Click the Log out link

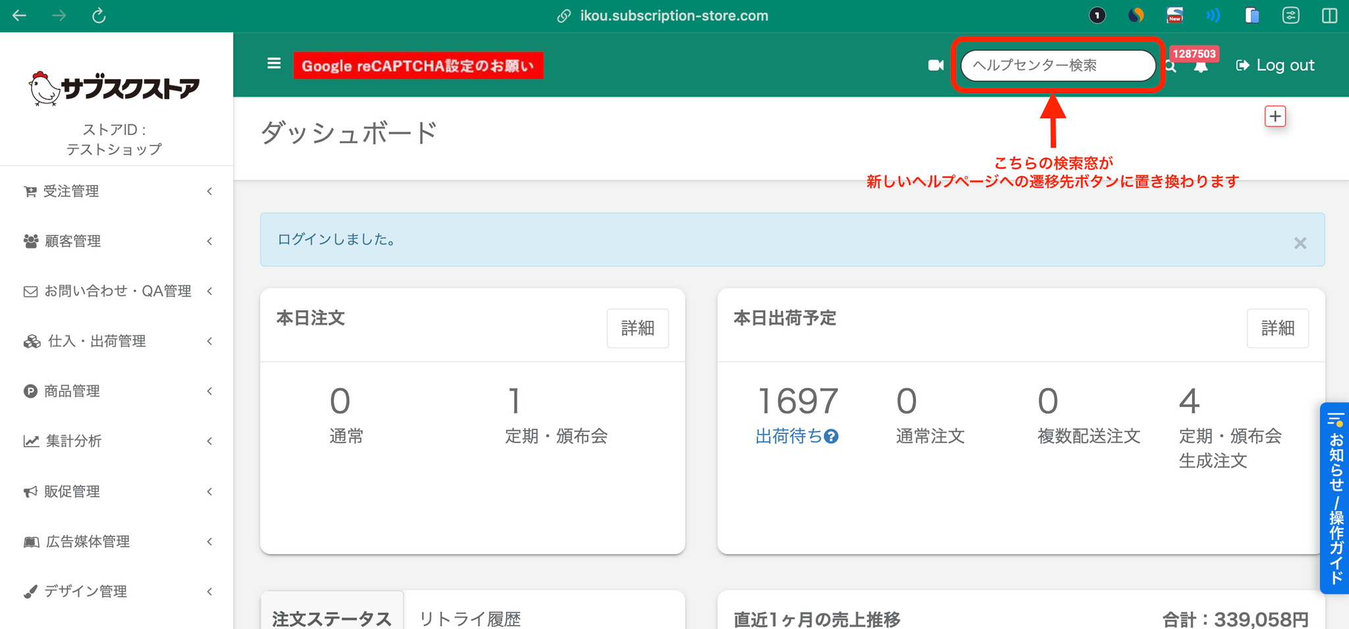[x=1275, y=65]
